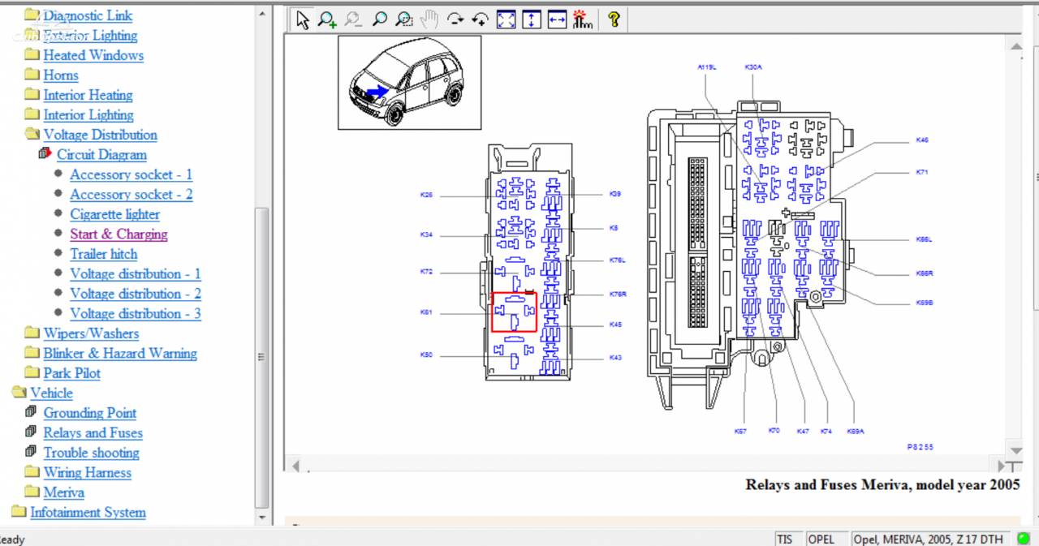1039x546 pixels.
Task: Click the red-highlighted K61 relay in diagram
Action: tap(514, 312)
